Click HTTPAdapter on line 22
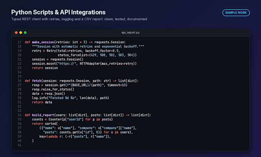Screen dimensions: 261x157 coord(90,64)
